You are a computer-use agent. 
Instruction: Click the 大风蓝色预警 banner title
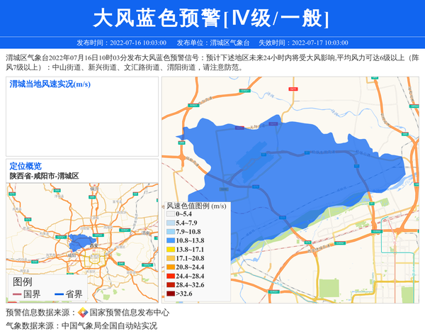(212, 18)
